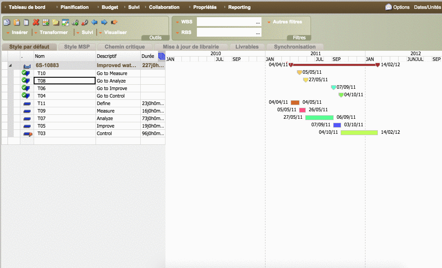
Task: Click the red project summary bar
Action: tap(334, 64)
